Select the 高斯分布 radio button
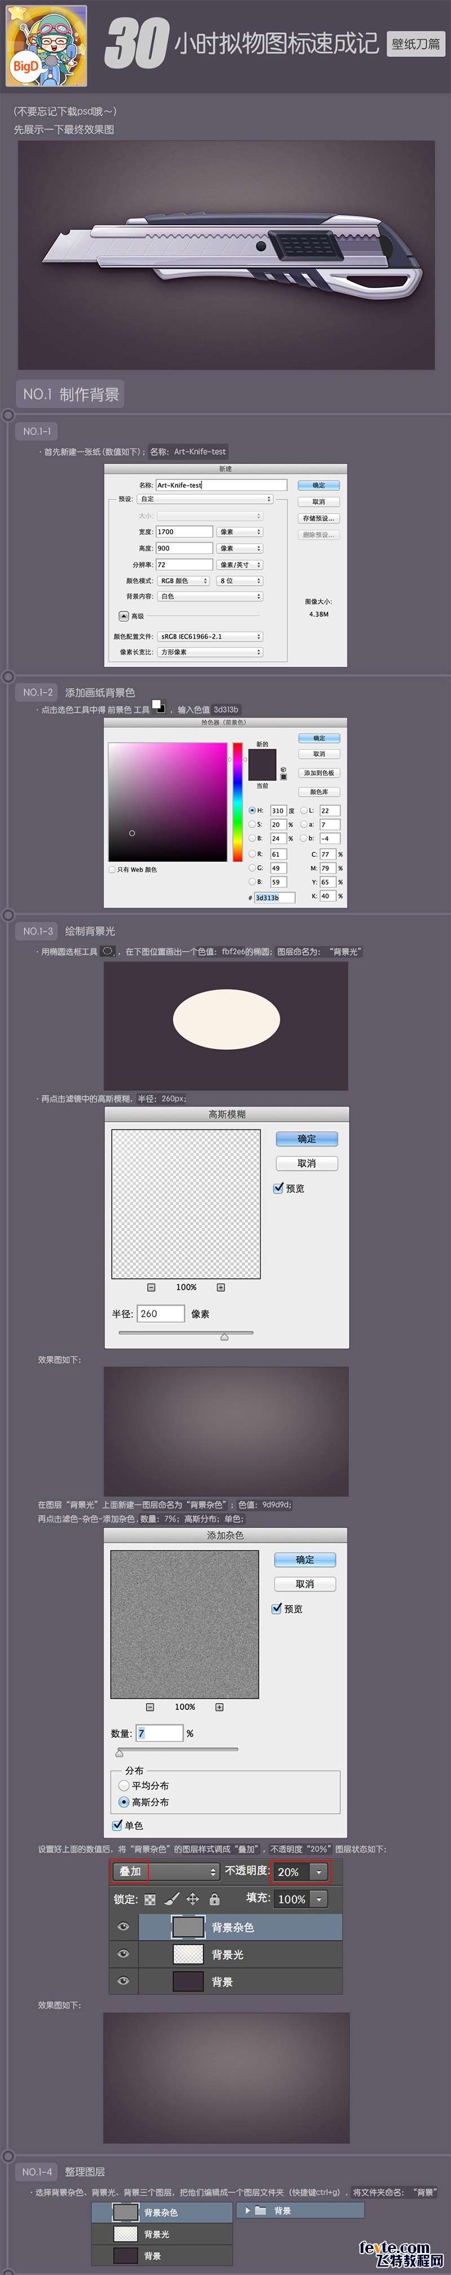This screenshot has height=2275, width=451. [123, 1802]
